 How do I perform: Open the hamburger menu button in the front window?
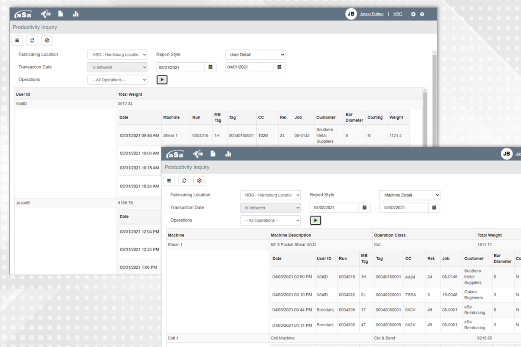coord(169,181)
